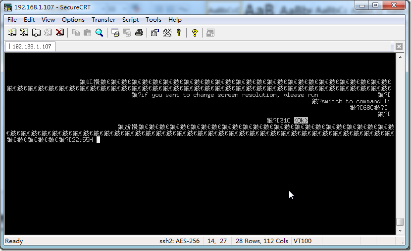Click the Copy toolbar icon
411x251 pixels.
tap(76, 33)
